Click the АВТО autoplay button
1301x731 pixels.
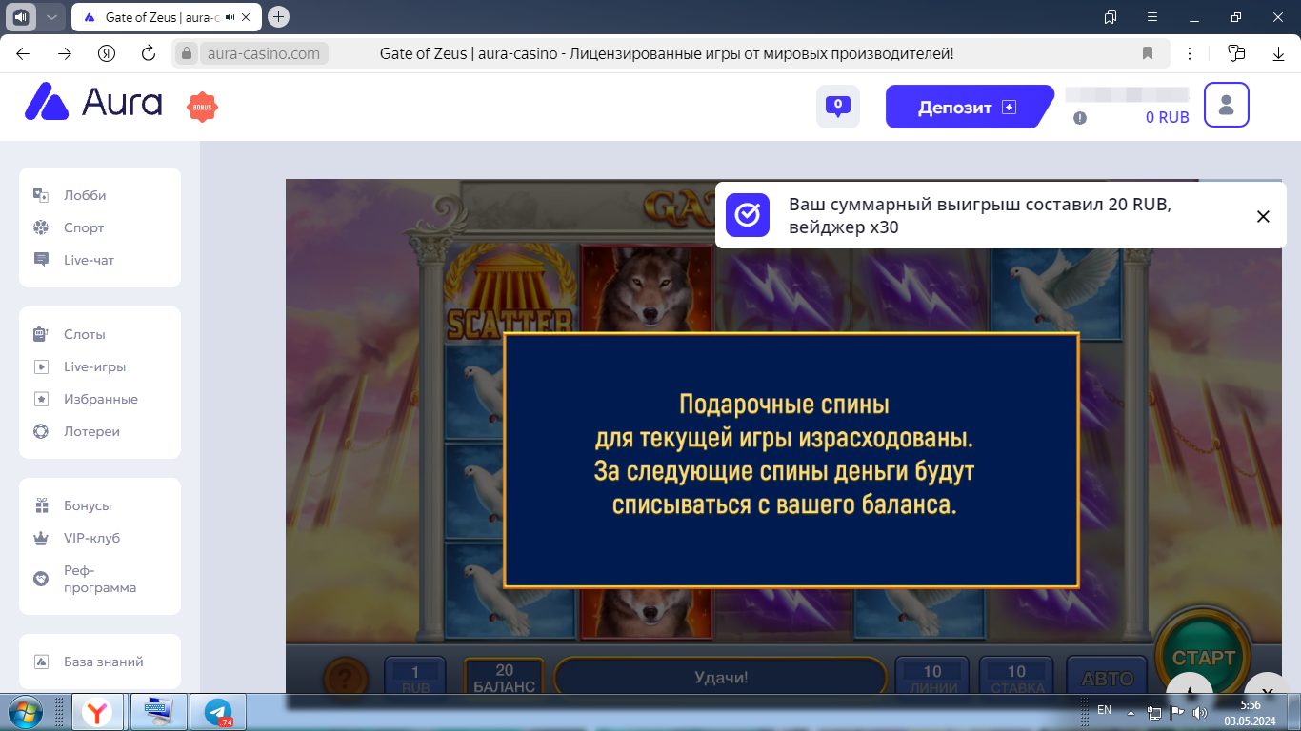[1108, 679]
